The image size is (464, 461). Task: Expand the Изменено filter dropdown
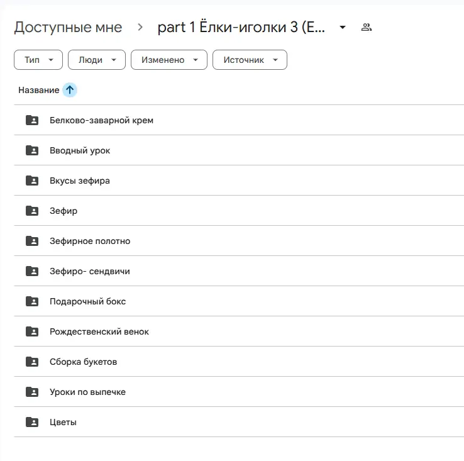168,60
